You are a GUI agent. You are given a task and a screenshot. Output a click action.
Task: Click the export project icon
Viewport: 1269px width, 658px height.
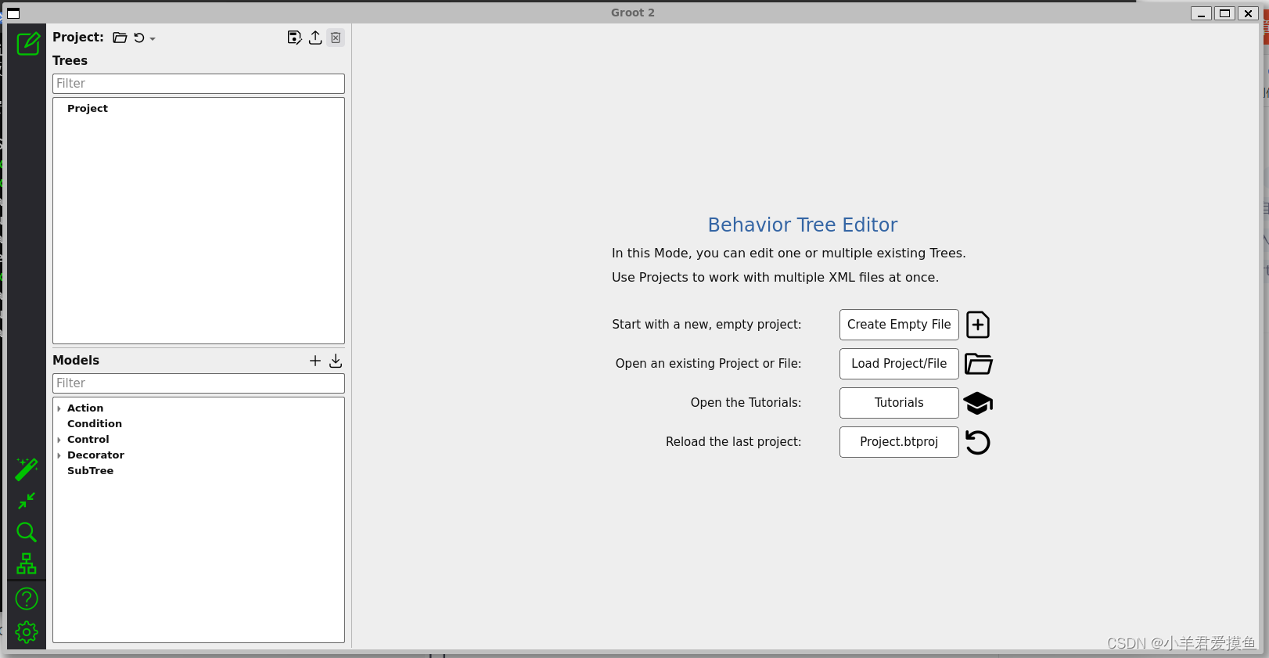315,38
